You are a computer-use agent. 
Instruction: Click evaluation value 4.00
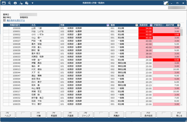click(x=167, y=79)
